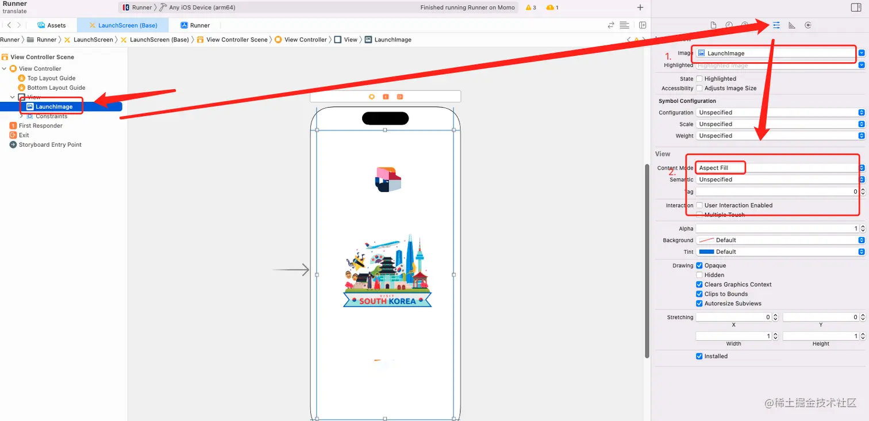Switch to the Assets tab

click(x=52, y=25)
